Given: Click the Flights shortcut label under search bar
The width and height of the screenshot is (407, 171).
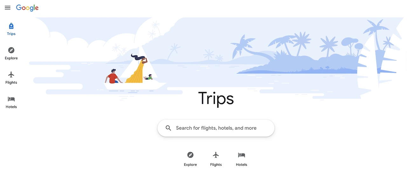Looking at the screenshot, I should [x=216, y=165].
